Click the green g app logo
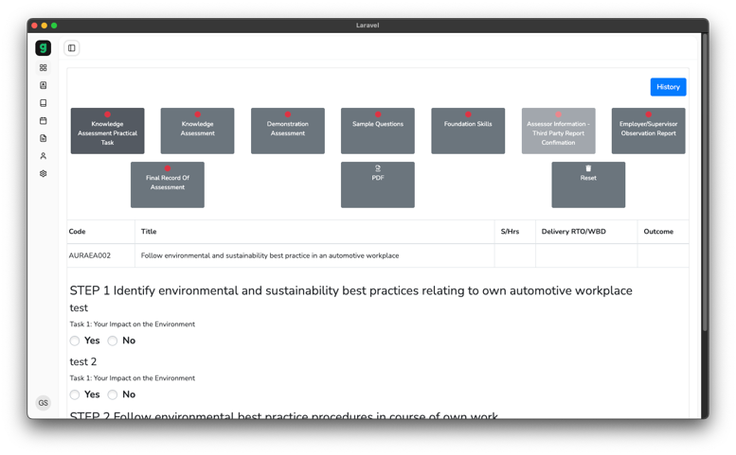This screenshot has height=455, width=736. point(43,48)
